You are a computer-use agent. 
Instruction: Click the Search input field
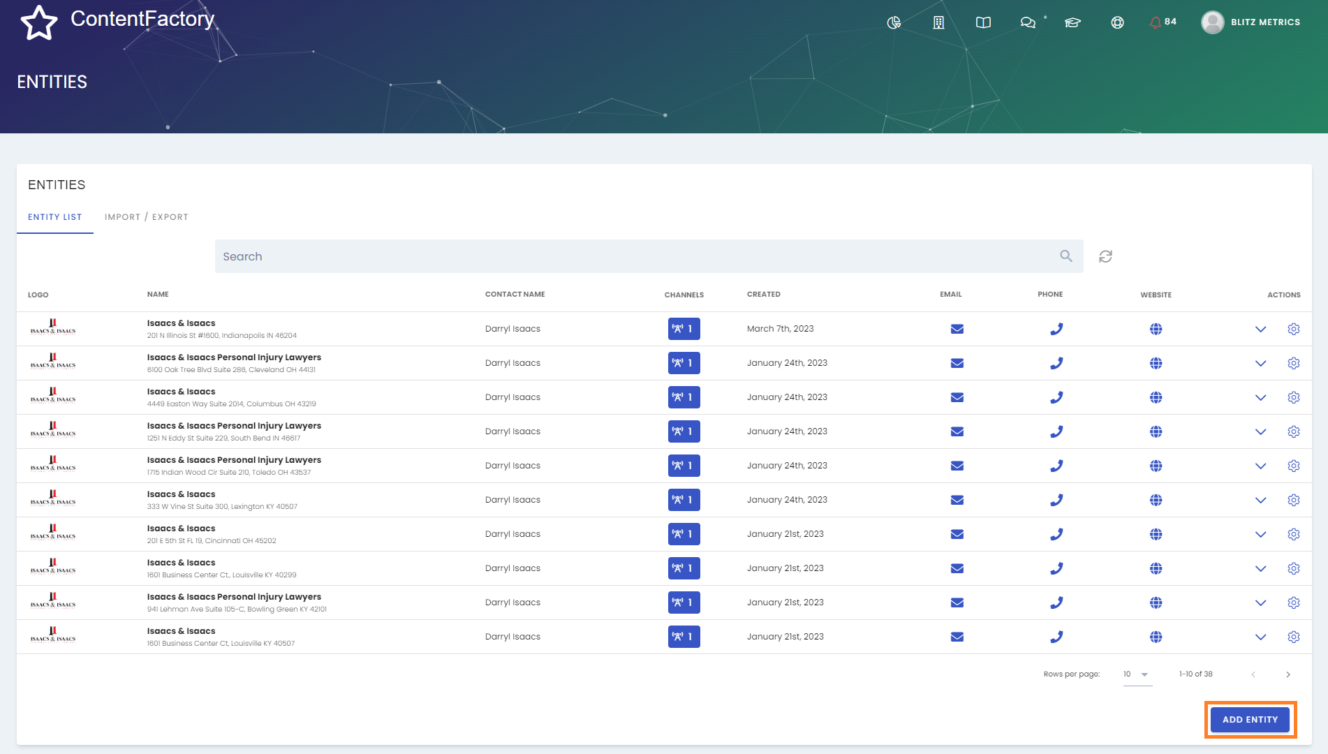649,256
